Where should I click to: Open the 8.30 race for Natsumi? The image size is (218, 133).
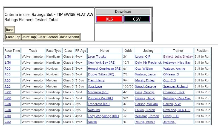pyautogui.click(x=8, y=110)
